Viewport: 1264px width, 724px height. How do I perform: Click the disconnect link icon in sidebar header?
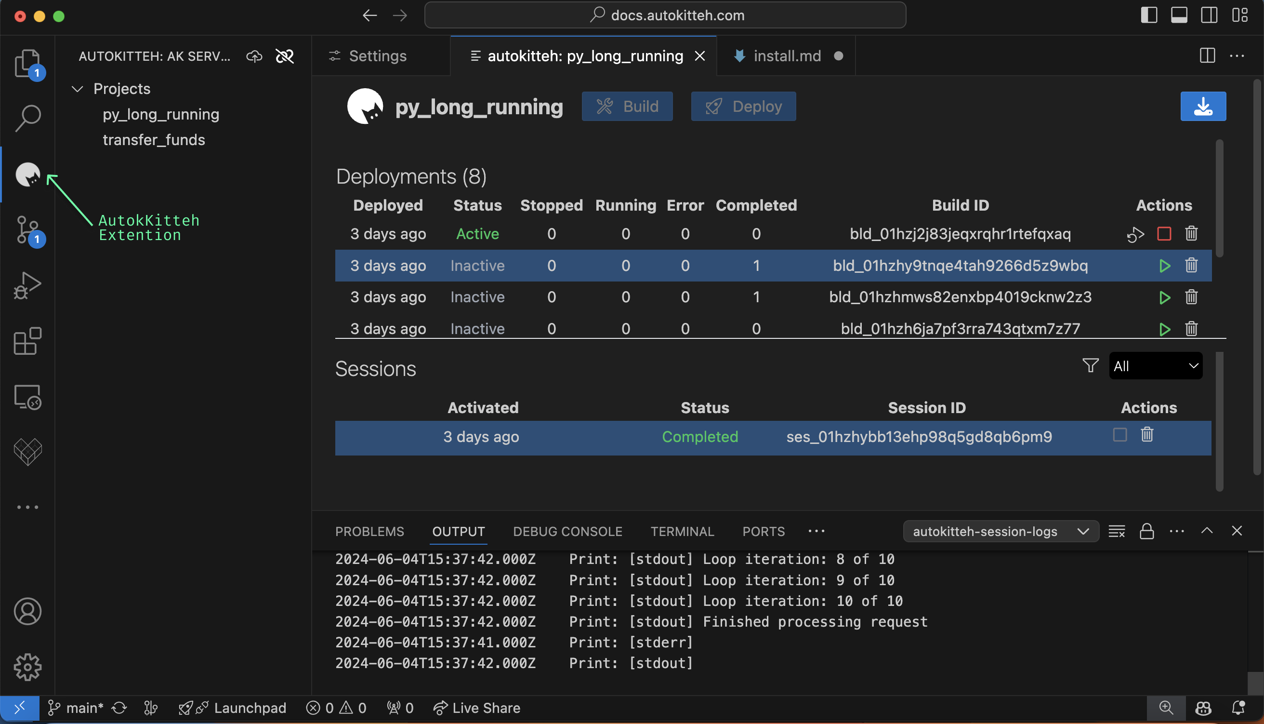click(285, 56)
